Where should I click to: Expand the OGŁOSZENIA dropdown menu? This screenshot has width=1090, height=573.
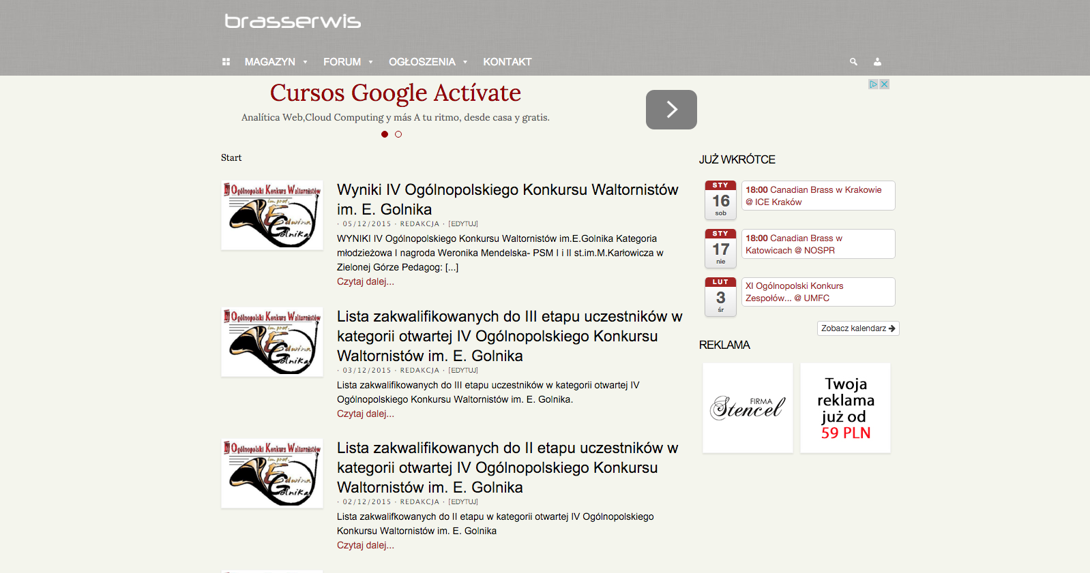click(x=428, y=62)
